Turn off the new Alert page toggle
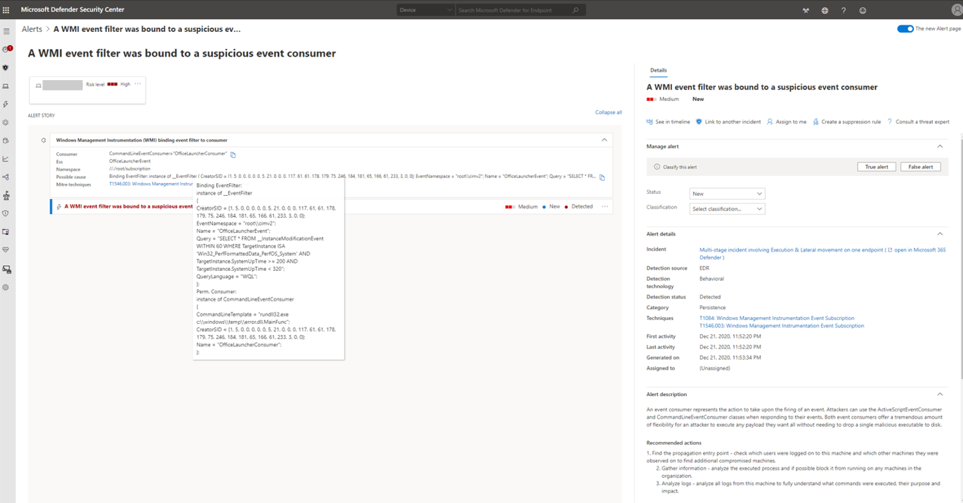Screen dimensions: 963x503 [905, 29]
